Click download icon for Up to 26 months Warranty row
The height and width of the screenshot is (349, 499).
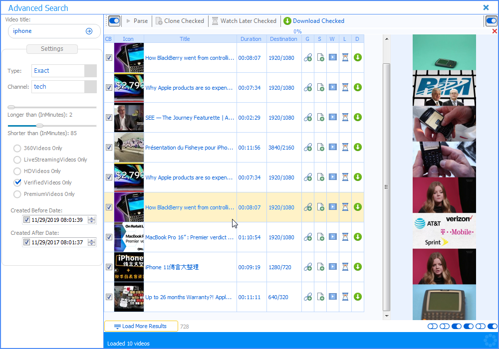pyautogui.click(x=358, y=297)
